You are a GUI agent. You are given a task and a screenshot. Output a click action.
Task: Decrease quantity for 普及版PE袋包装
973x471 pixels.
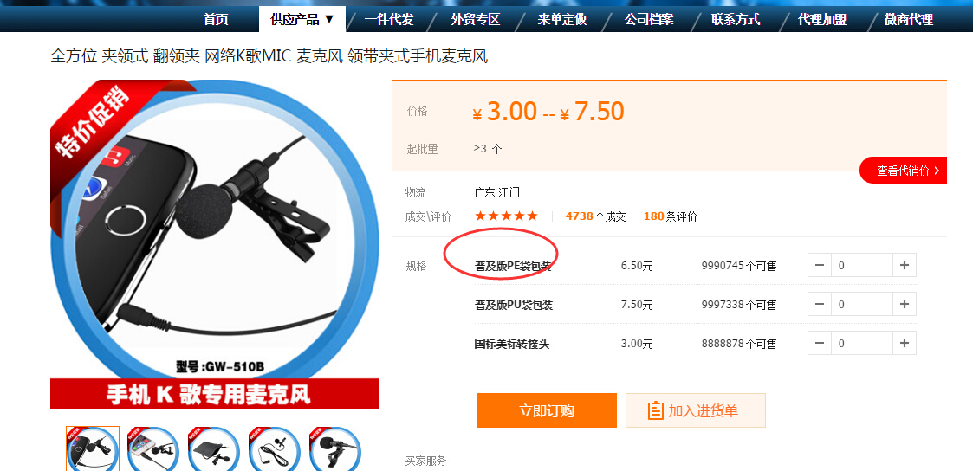click(820, 265)
